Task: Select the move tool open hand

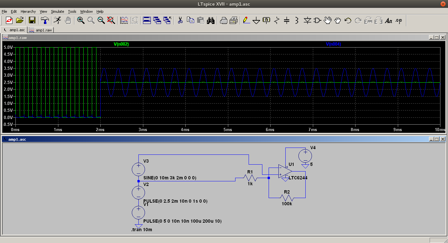Action: tap(327, 20)
